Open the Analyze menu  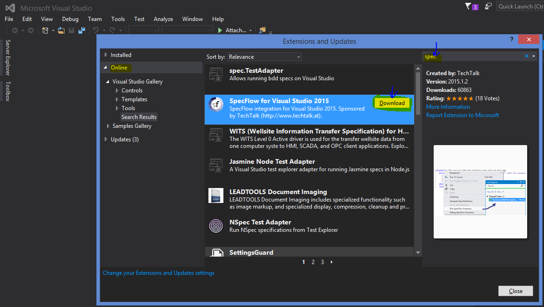(163, 19)
